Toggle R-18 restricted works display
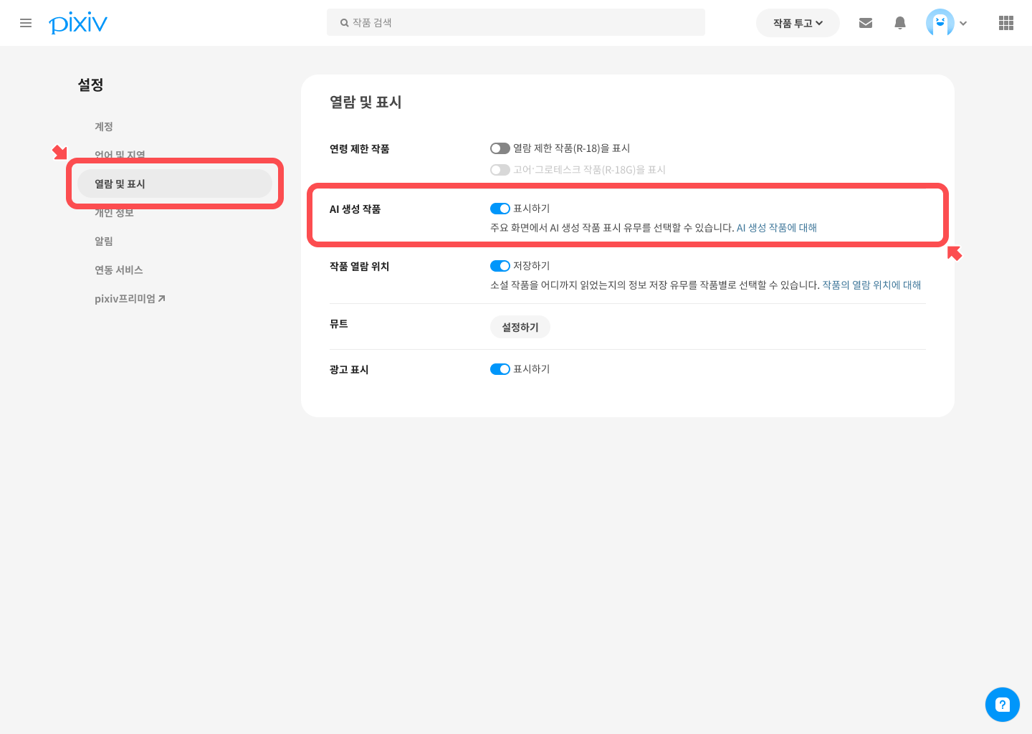 pyautogui.click(x=500, y=148)
